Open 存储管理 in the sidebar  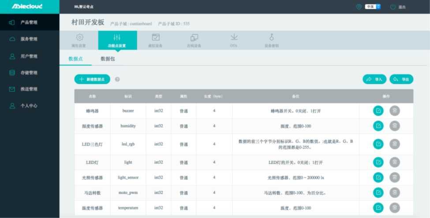tap(30, 72)
